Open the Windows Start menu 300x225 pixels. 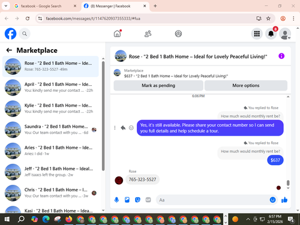tap(7, 220)
